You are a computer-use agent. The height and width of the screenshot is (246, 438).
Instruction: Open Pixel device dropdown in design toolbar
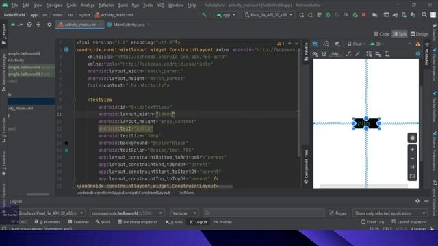pos(357,44)
